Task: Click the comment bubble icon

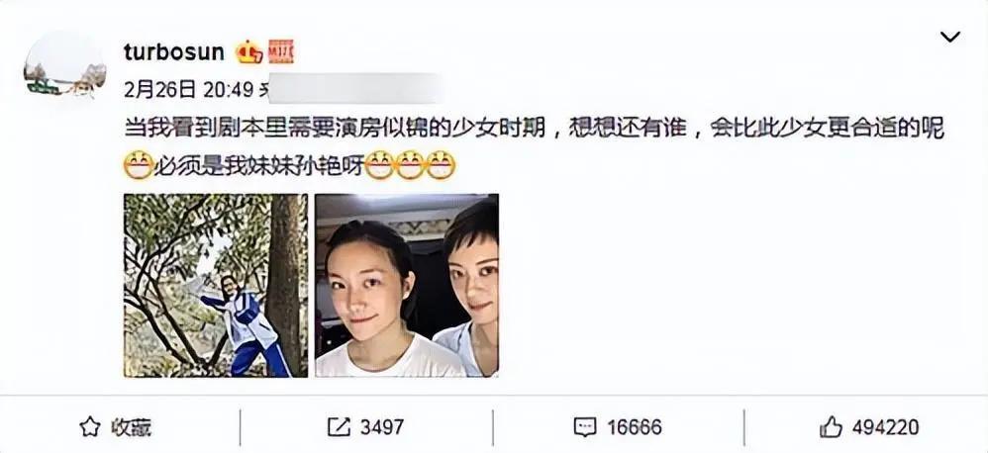Action: (x=585, y=428)
